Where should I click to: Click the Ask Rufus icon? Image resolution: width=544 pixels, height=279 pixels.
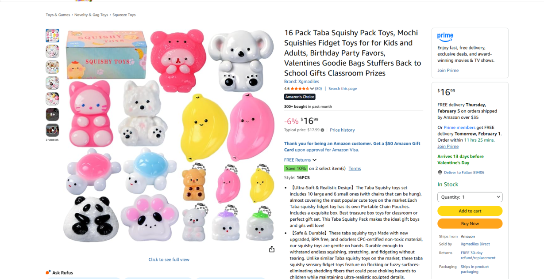coord(48,272)
